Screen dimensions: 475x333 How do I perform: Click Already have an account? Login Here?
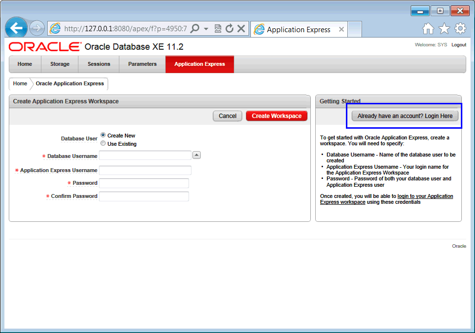pos(405,116)
